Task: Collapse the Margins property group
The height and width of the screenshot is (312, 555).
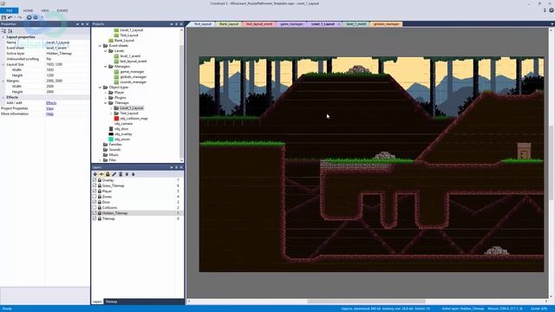Action: (x=3, y=81)
